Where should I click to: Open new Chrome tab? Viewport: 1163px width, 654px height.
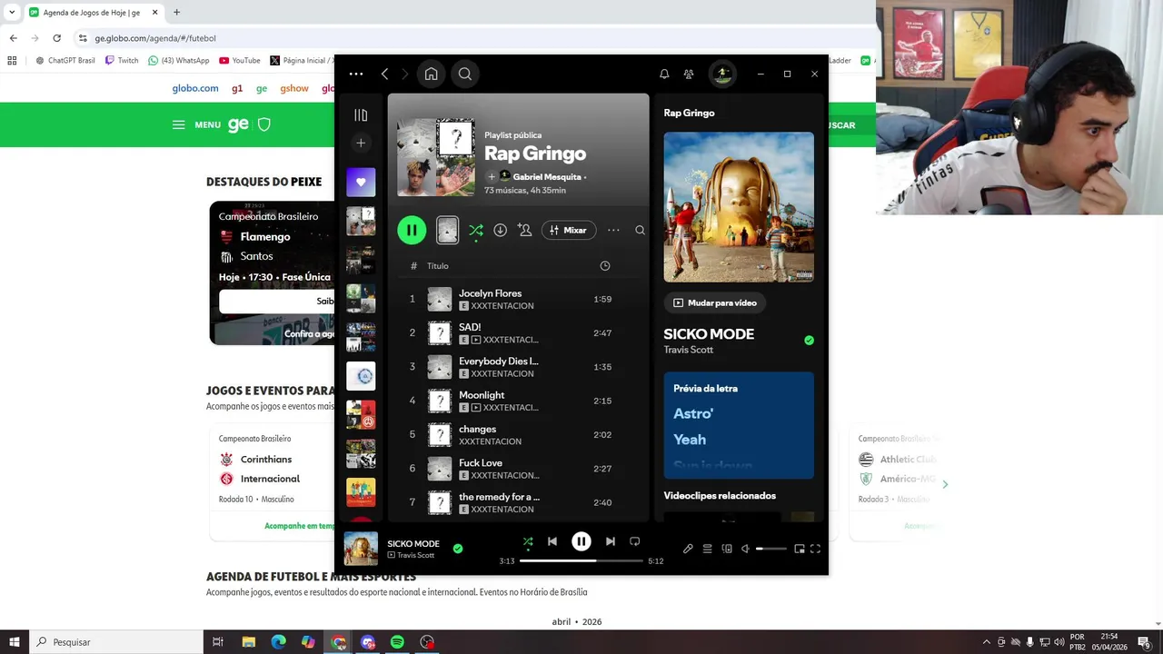coord(176,12)
